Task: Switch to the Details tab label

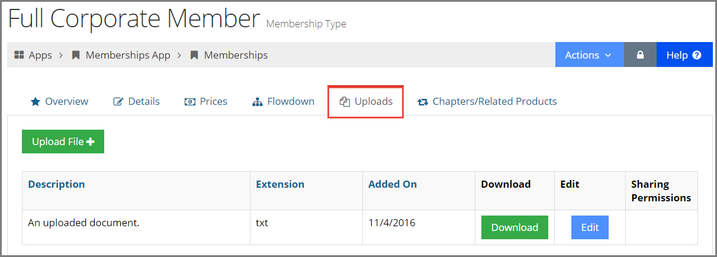Action: 144,101
